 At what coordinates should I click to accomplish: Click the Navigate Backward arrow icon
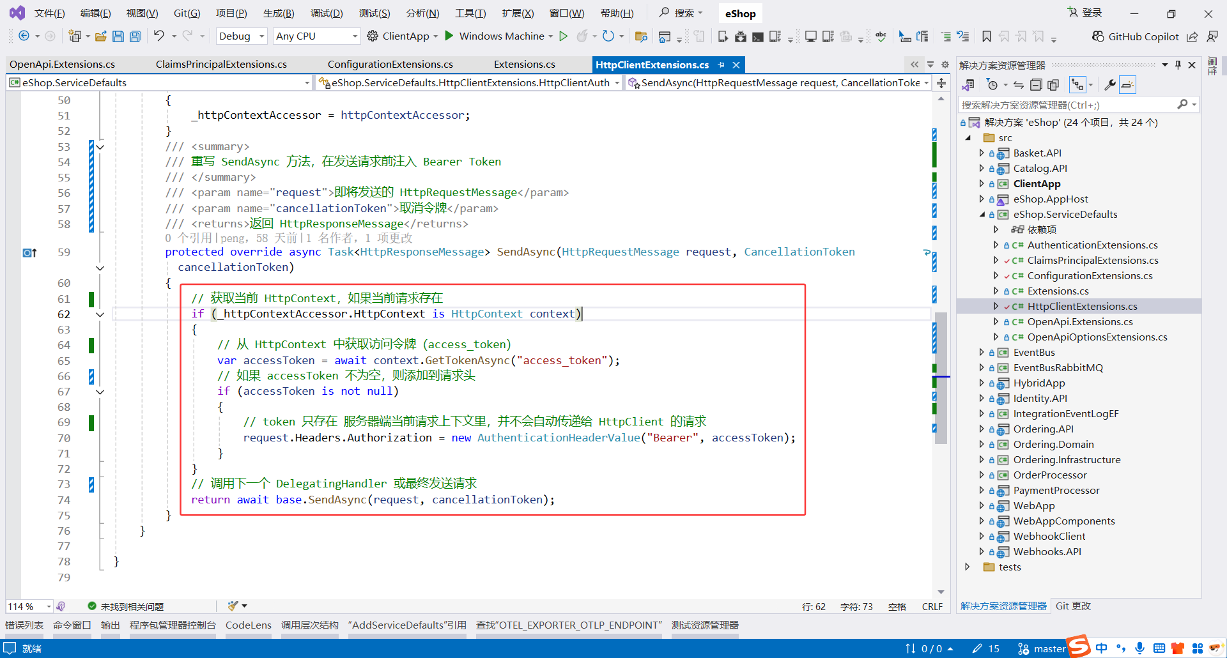coord(24,36)
